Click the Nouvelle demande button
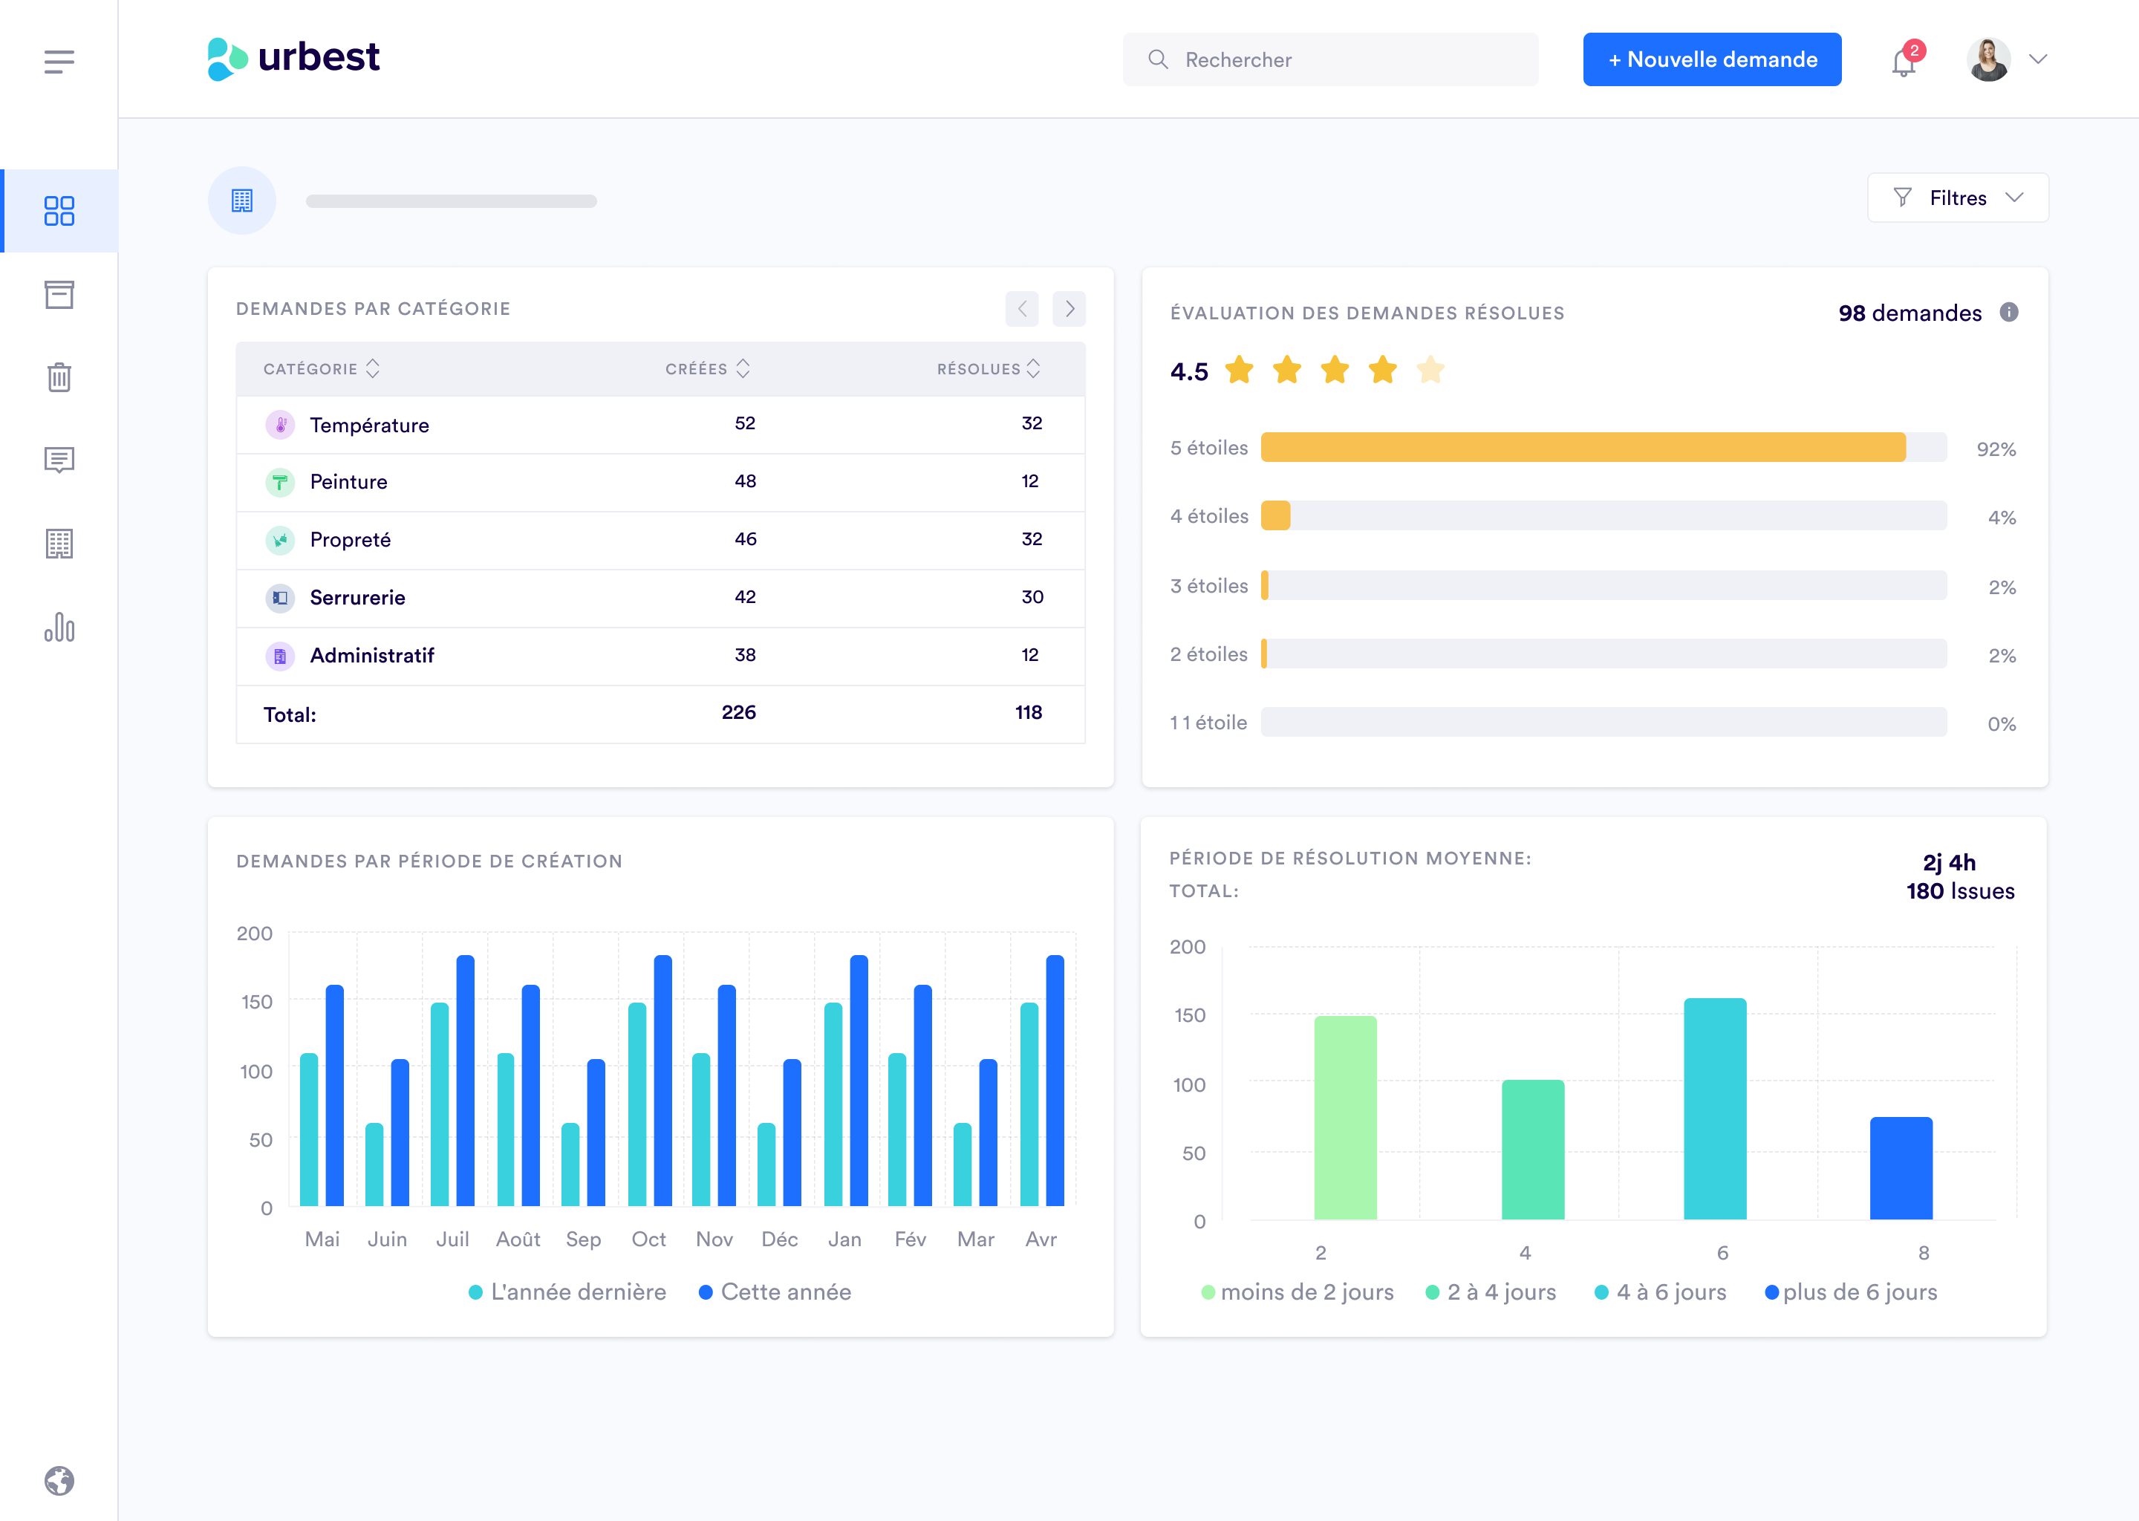Screen dimensions: 2139x1521 click(1711, 60)
